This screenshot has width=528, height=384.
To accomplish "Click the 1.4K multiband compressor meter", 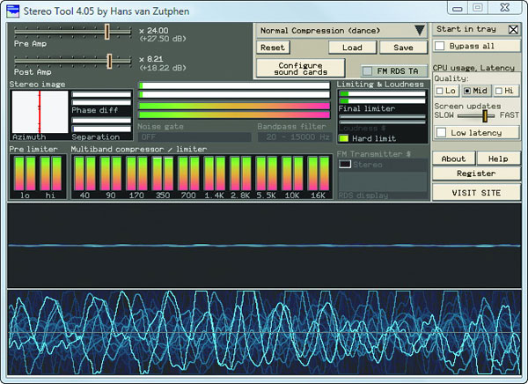I will coord(215,174).
